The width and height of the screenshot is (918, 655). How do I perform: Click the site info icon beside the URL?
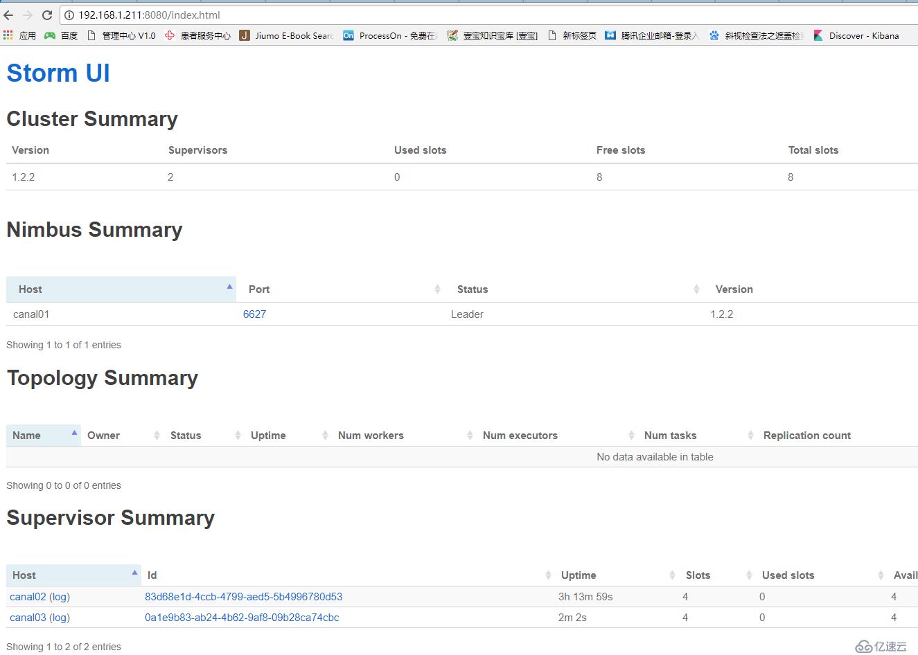(x=69, y=15)
